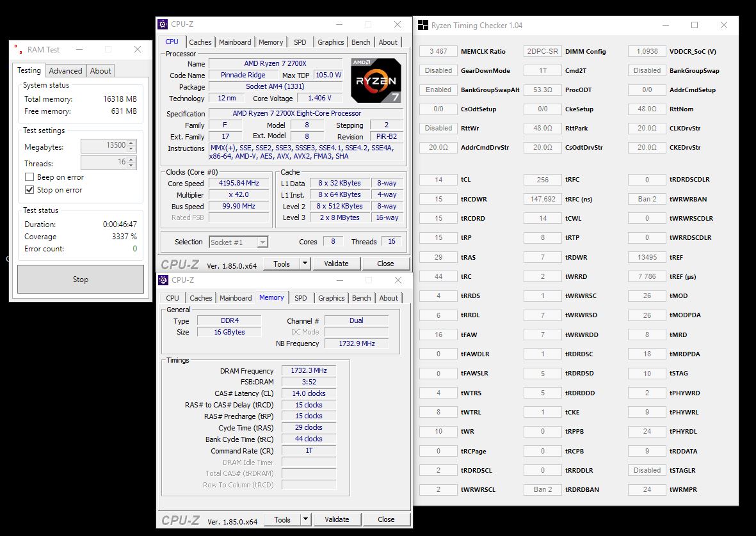The width and height of the screenshot is (756, 536).
Task: Stop the running RAM test
Action: click(x=81, y=279)
